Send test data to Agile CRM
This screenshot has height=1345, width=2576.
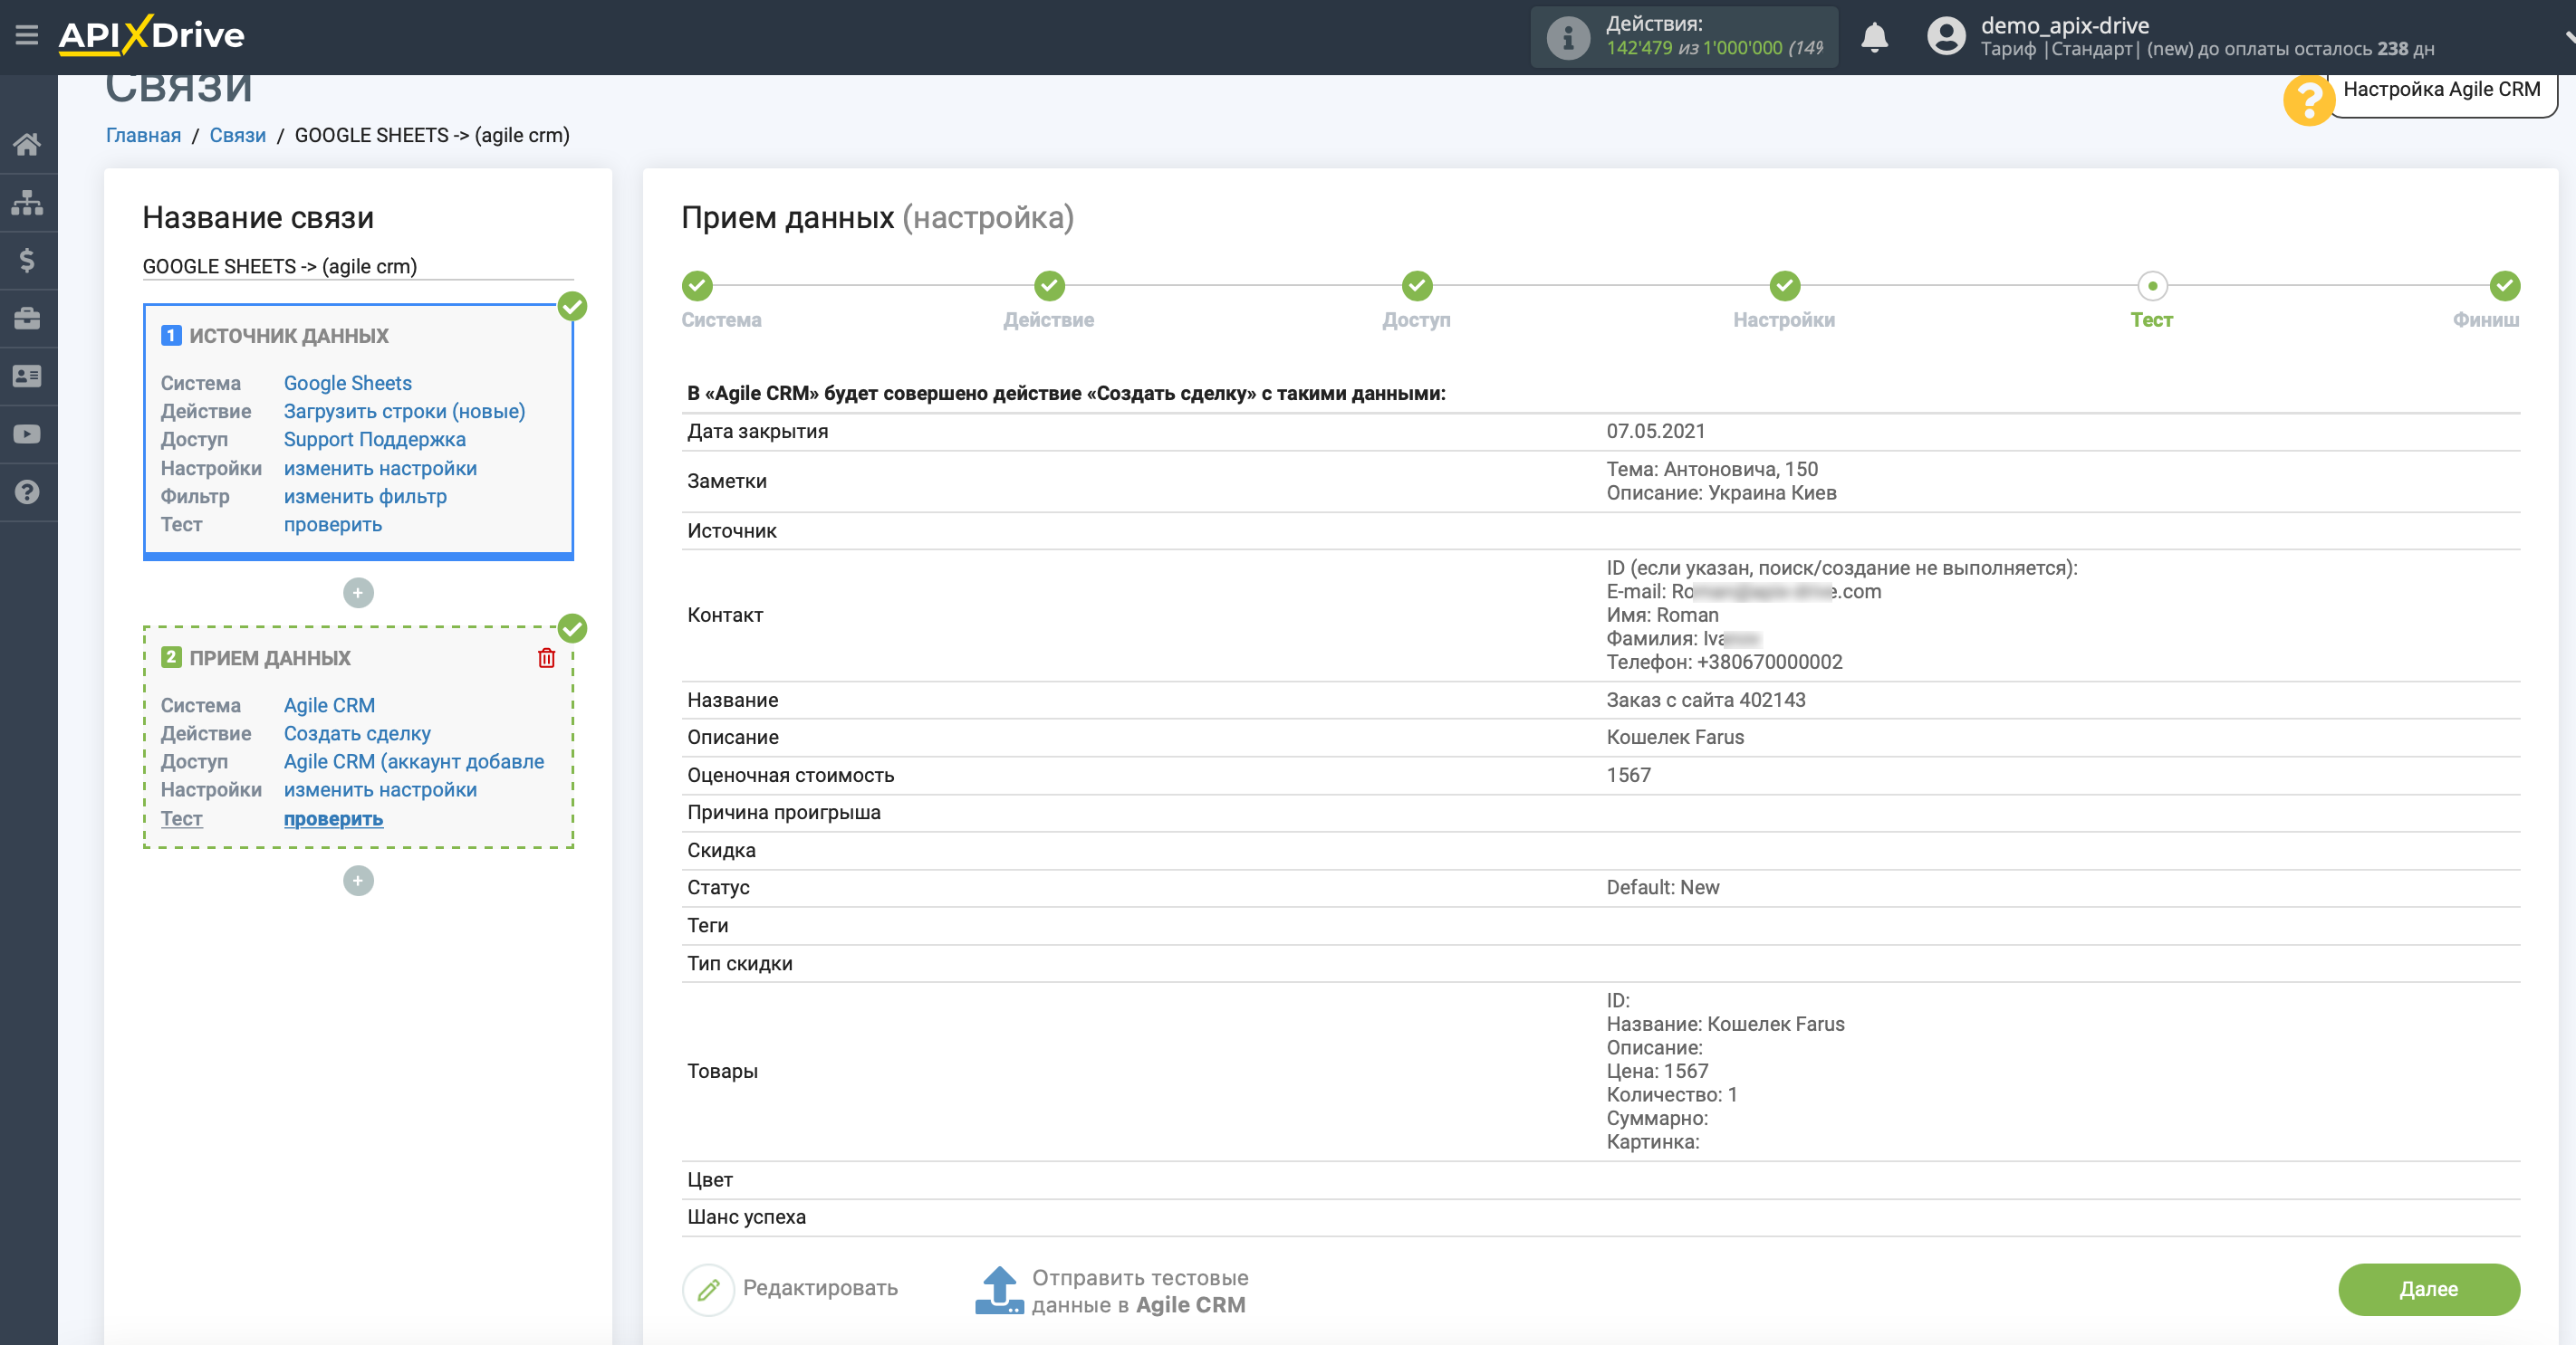tap(1111, 1291)
